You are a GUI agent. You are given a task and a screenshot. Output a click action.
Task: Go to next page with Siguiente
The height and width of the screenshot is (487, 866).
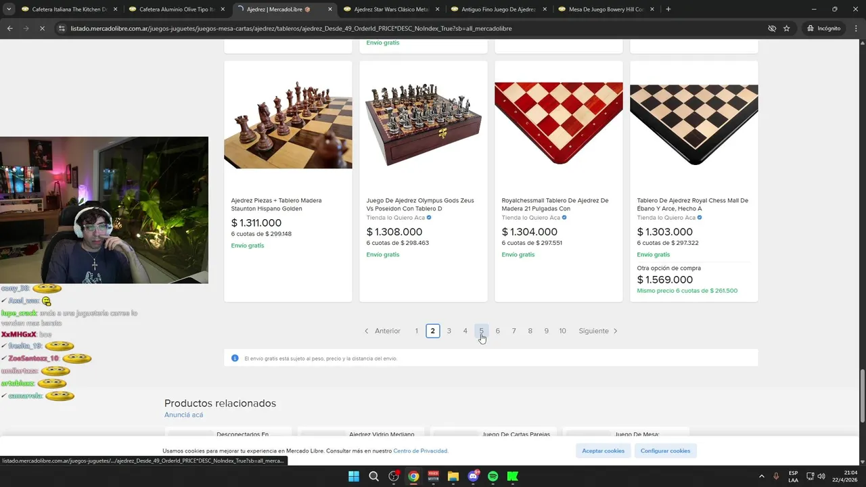[x=598, y=331]
